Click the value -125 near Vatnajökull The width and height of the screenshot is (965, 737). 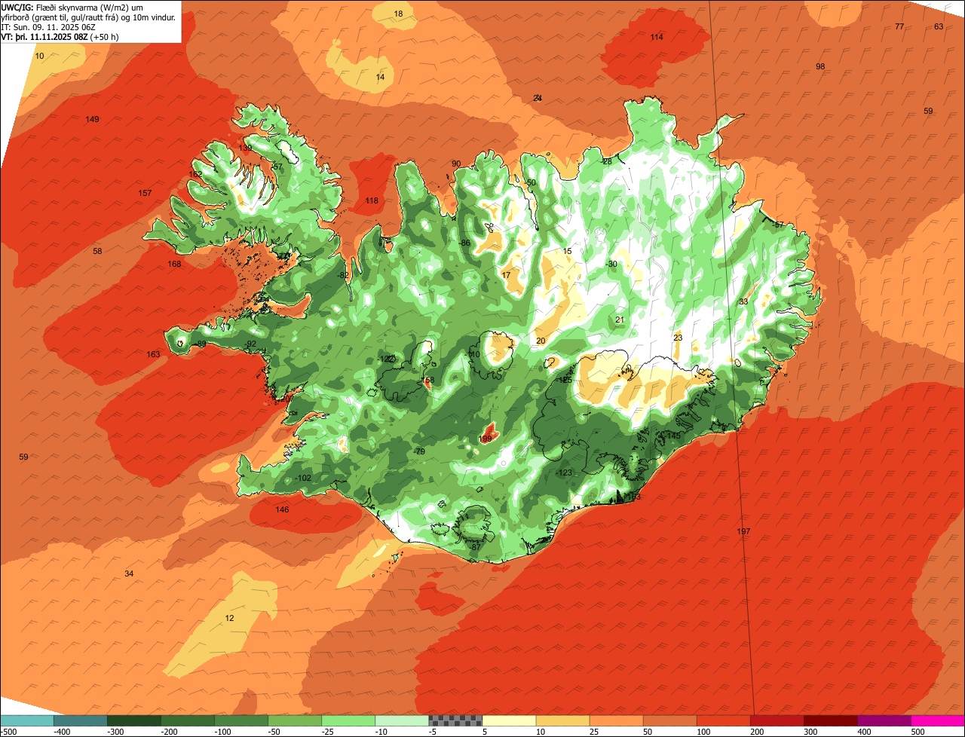(x=564, y=380)
